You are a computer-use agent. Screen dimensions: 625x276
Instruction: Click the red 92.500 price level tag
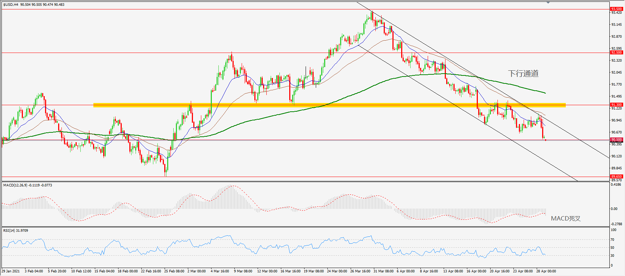click(x=616, y=53)
